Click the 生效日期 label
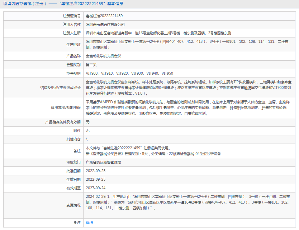This screenshot has height=230, width=299. coord(73,180)
